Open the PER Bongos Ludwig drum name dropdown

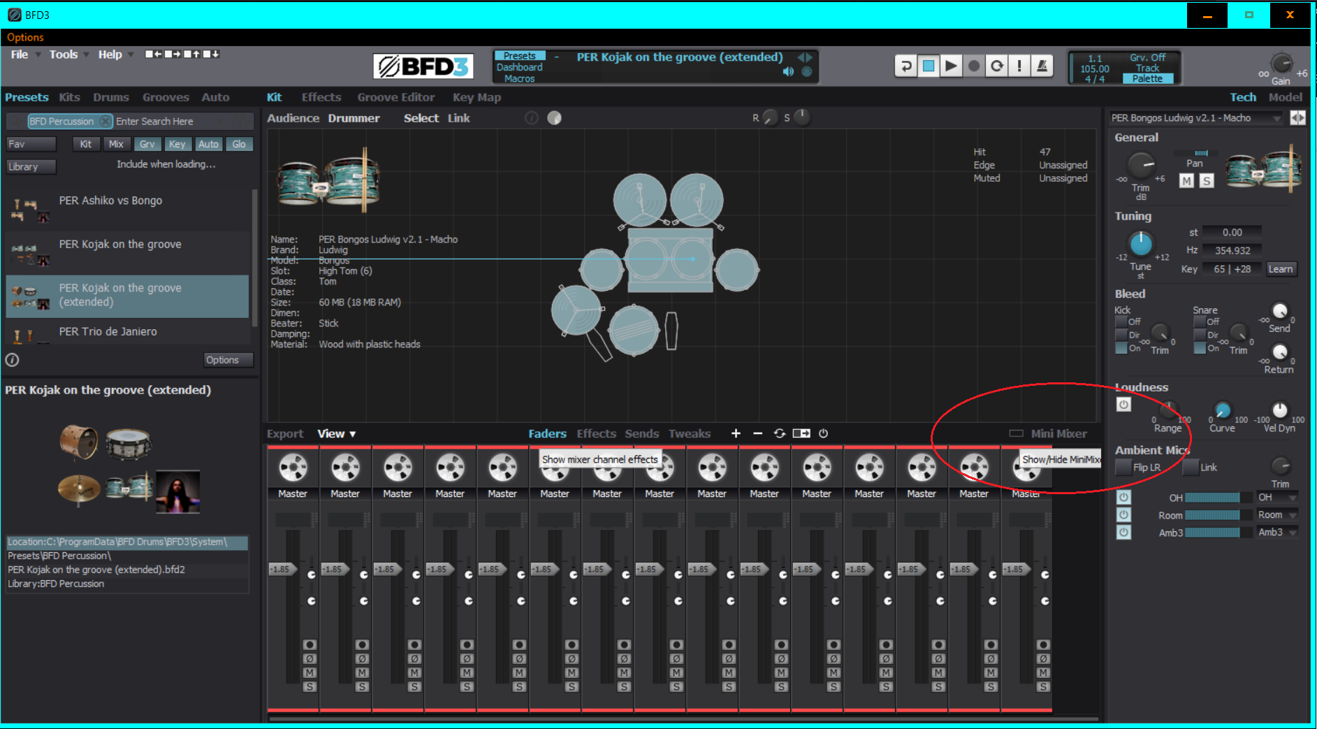1197,118
